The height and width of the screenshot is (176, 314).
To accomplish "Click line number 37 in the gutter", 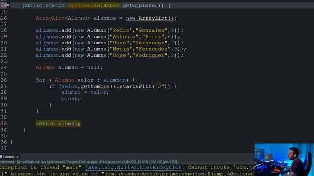I will 3,148.
